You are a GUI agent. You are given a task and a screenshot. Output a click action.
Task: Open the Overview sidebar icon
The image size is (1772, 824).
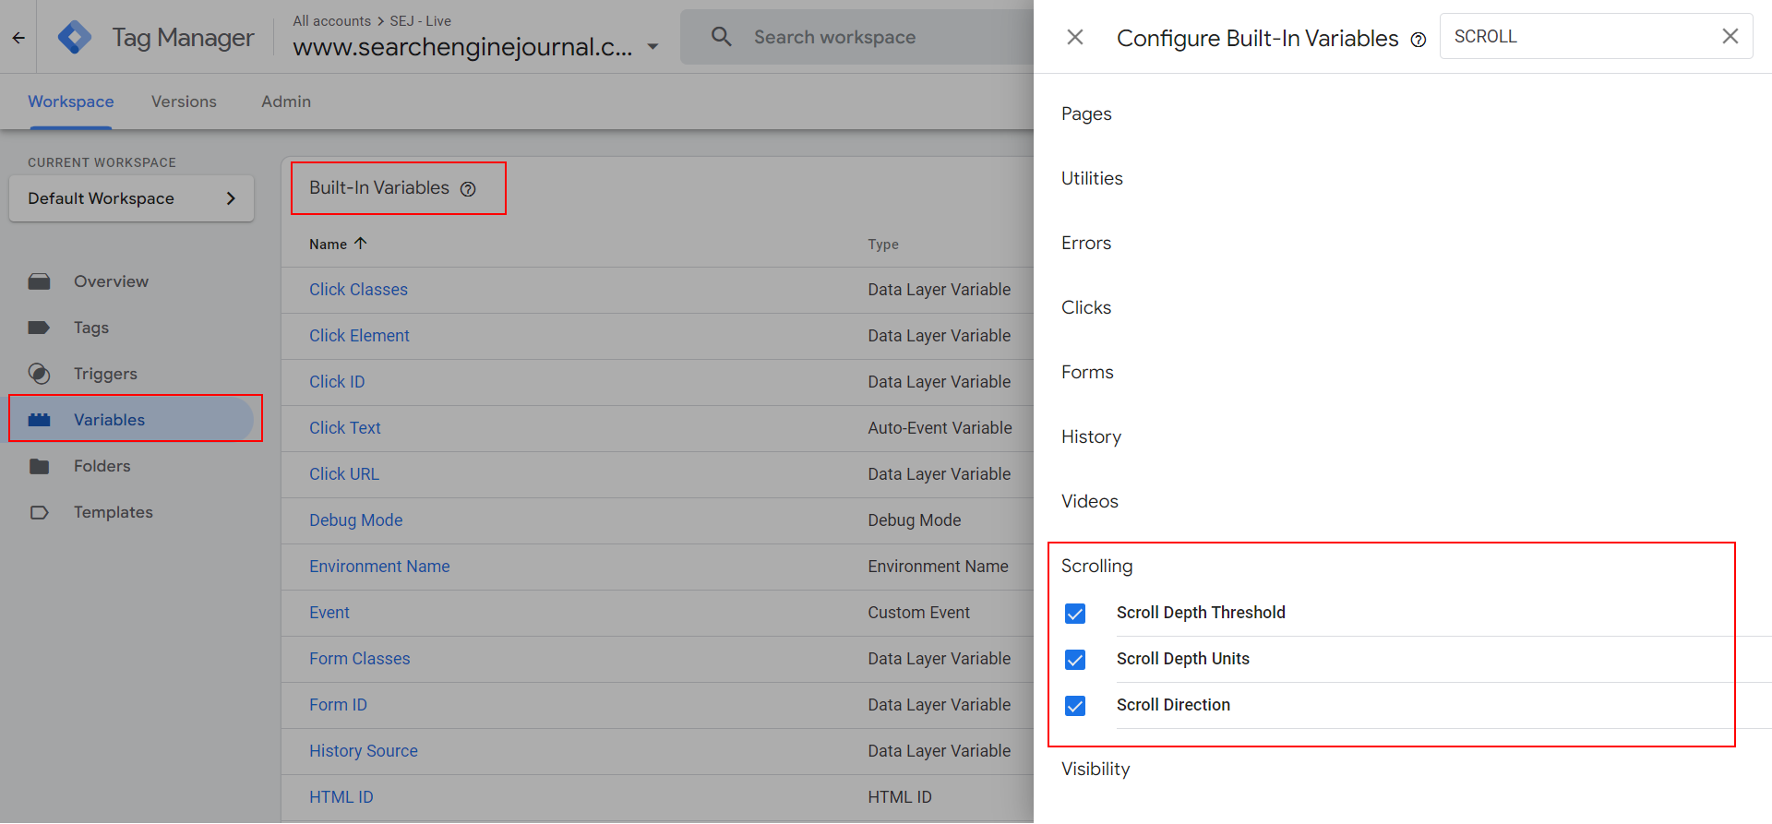[39, 281]
